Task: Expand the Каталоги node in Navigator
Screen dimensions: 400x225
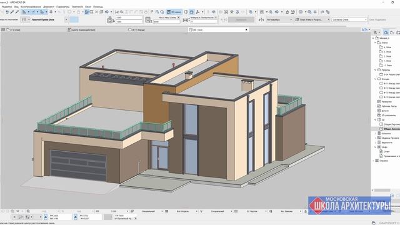Action: coord(376,133)
